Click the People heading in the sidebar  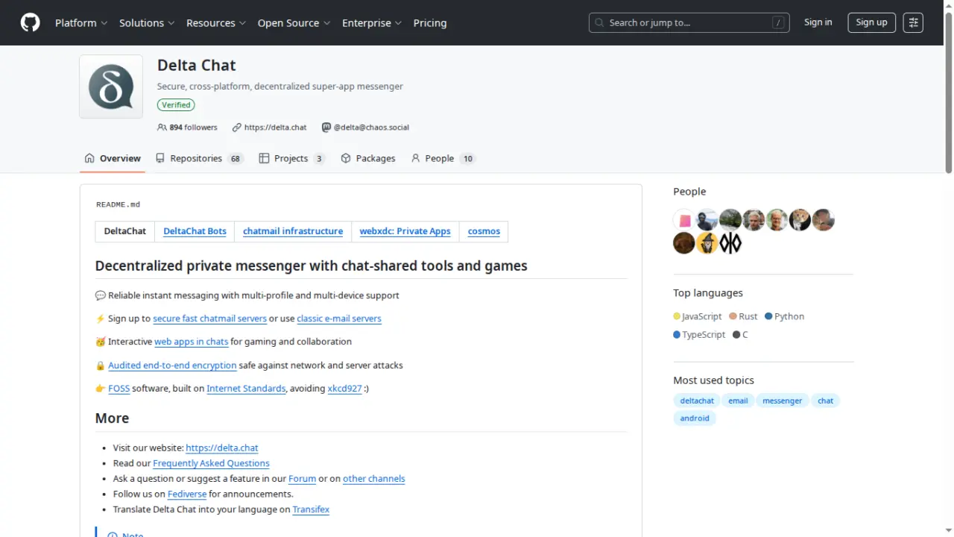(689, 192)
